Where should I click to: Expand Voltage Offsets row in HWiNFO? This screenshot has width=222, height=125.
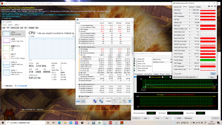[79, 57]
